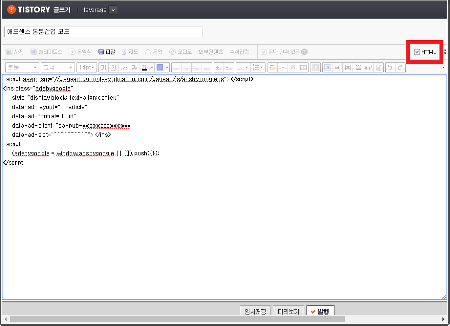
Task: Attach a file with the 파일 button
Action: point(107,52)
